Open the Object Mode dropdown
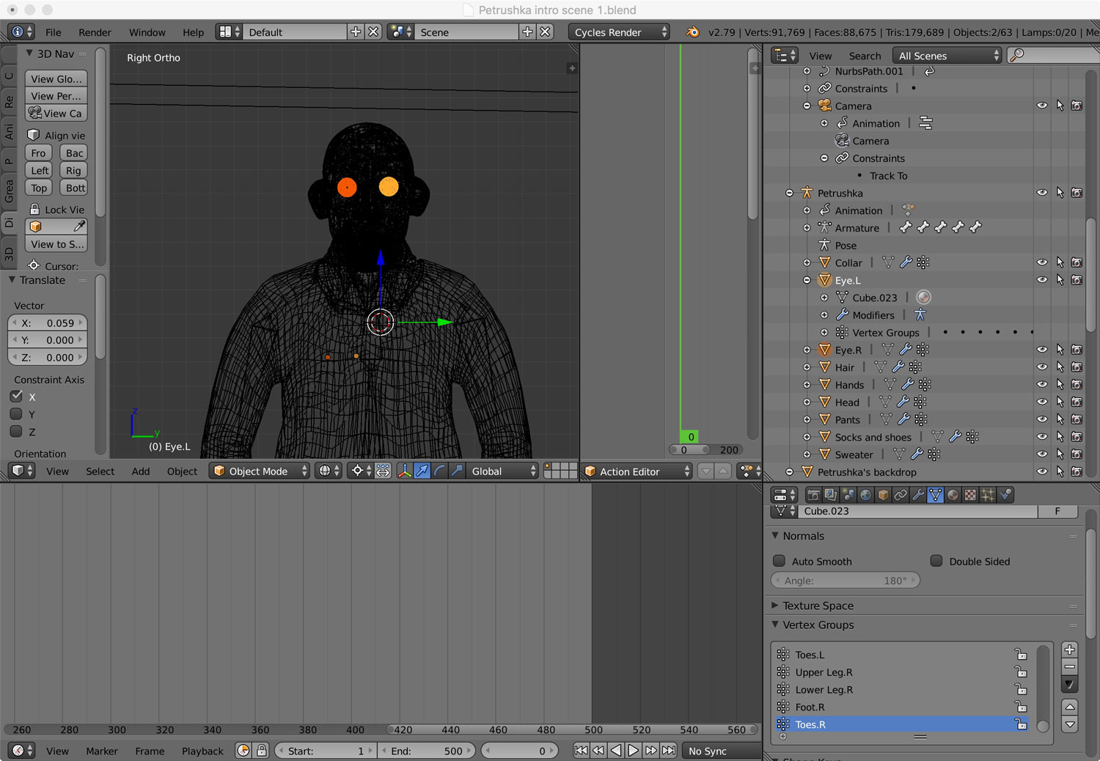This screenshot has width=1100, height=761. (x=260, y=471)
